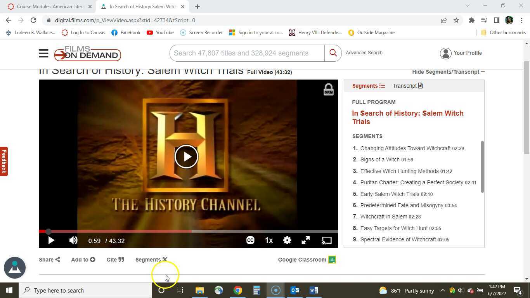Mute the video player volume
Viewport: 530px width, 298px height.
click(73, 241)
